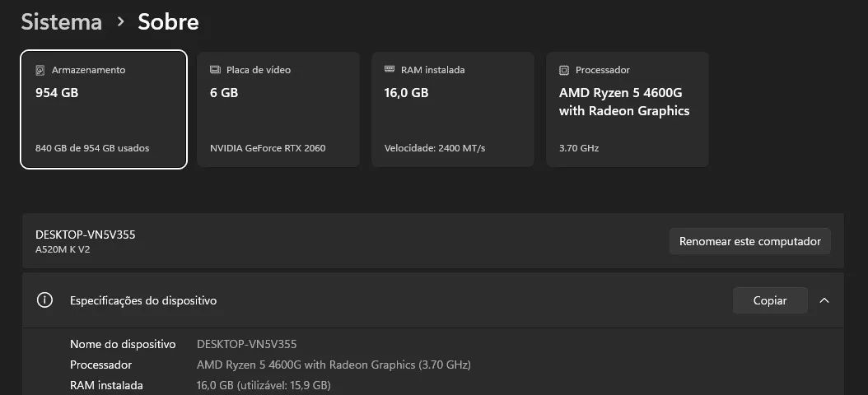Click the 954 GB storage value
The width and height of the screenshot is (868, 395).
pyautogui.click(x=57, y=93)
